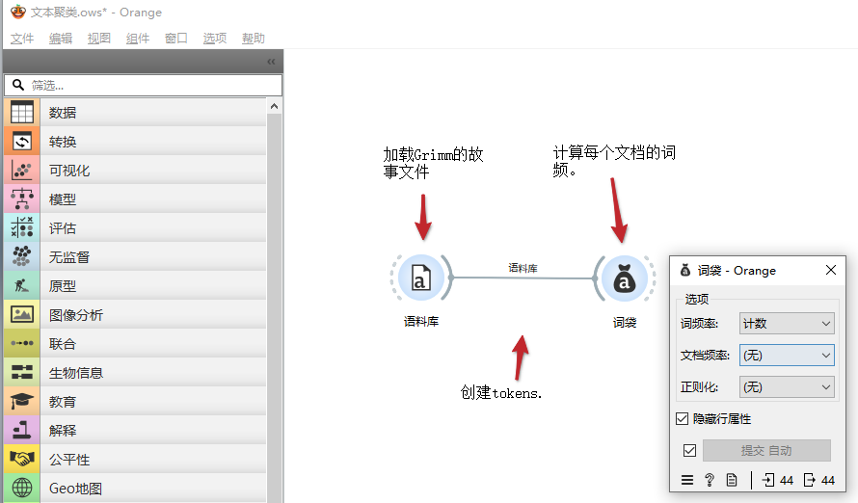Open the 联合 category icon

point(22,343)
